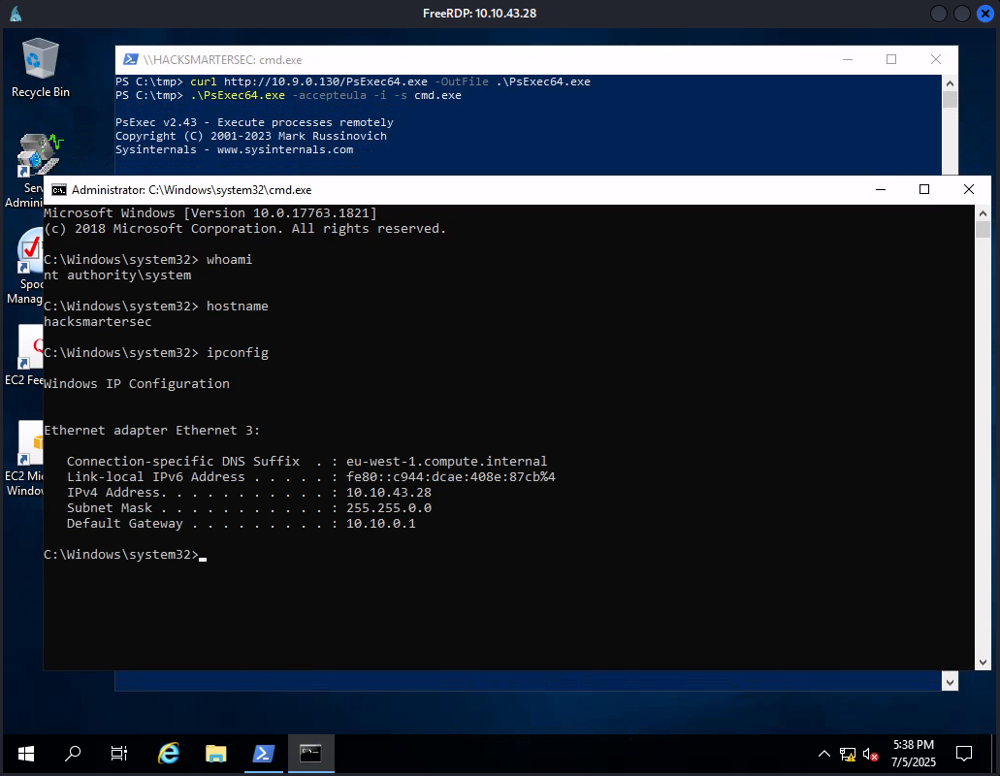Click the PowerShell window scrollbar thumb
The width and height of the screenshot is (1000, 776).
coord(950,100)
